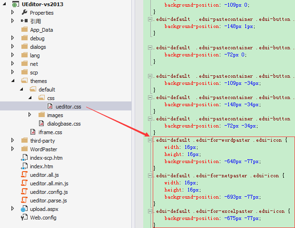
Task: Collapse the default folder arrow
Action: click(21, 89)
